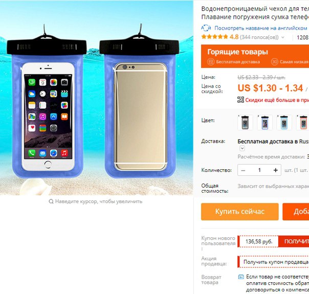309x294 pixels.
Task: Select the blue case color option
Action: [264, 122]
